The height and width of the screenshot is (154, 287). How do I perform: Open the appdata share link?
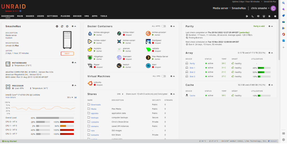tap(95, 113)
